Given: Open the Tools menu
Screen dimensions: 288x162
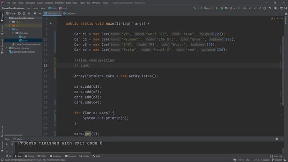Looking at the screenshot, I should click(x=82, y=3).
